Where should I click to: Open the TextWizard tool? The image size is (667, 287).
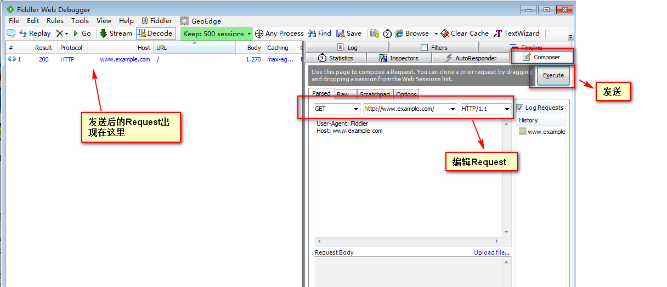517,33
